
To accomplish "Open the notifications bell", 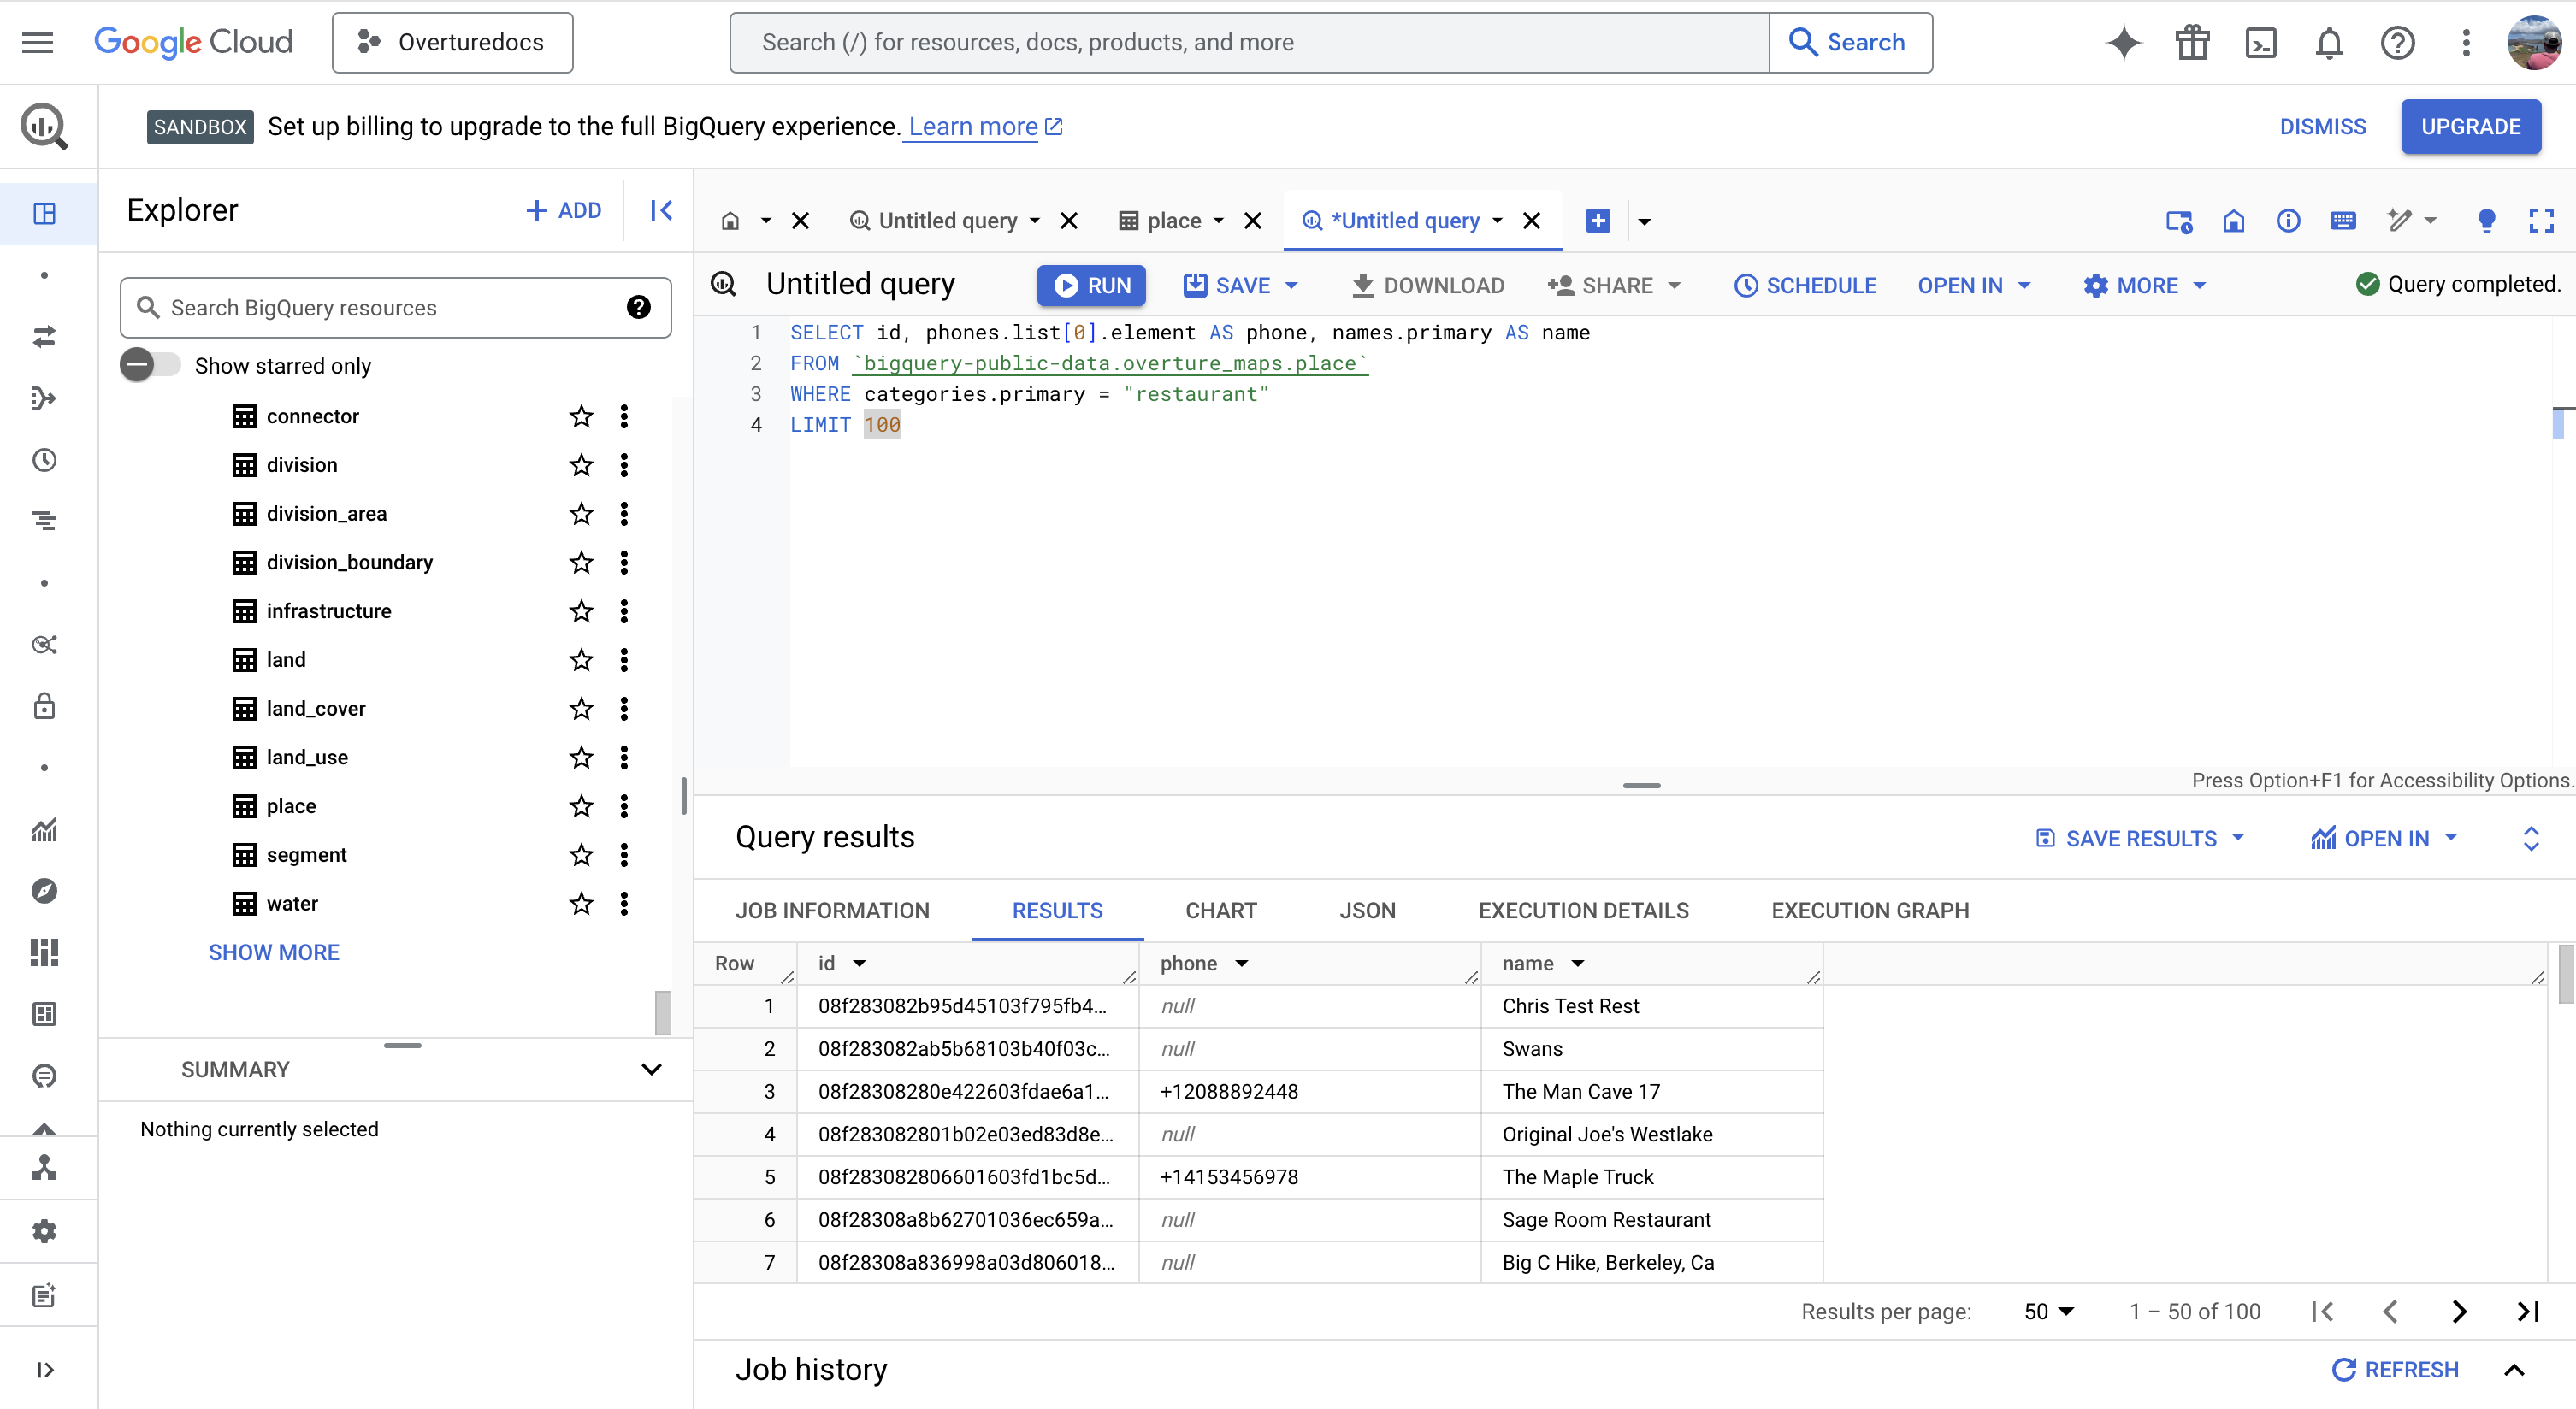I will click(2329, 42).
